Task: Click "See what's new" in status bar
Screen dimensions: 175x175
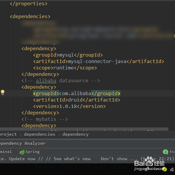Action: click(72, 159)
